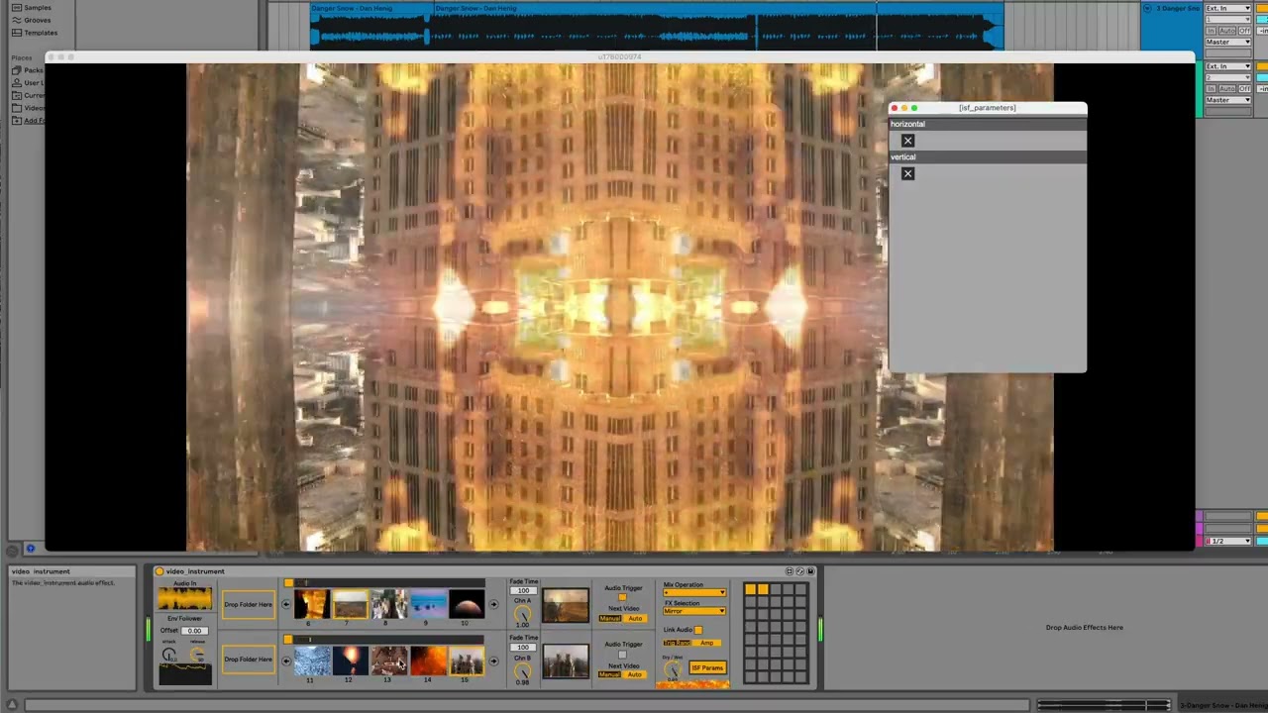This screenshot has height=713, width=1268.
Task: Enable Channel B Audio Trigger checkbox
Action: (622, 655)
